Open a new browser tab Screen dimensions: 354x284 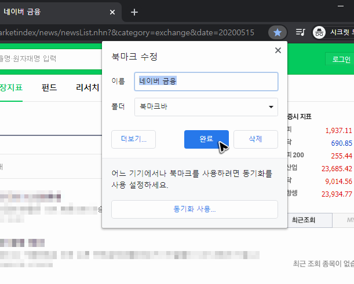click(x=134, y=12)
